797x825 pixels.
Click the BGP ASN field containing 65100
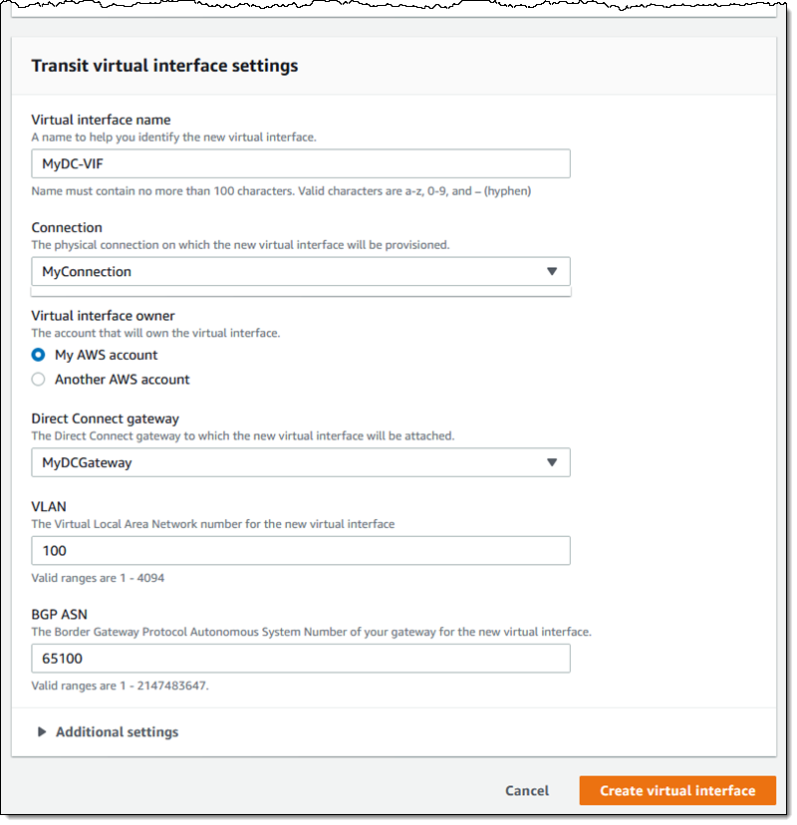pyautogui.click(x=300, y=659)
